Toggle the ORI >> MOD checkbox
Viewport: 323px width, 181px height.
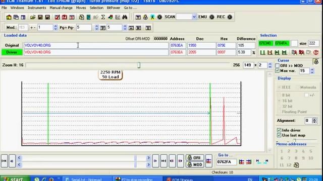coord(277,66)
